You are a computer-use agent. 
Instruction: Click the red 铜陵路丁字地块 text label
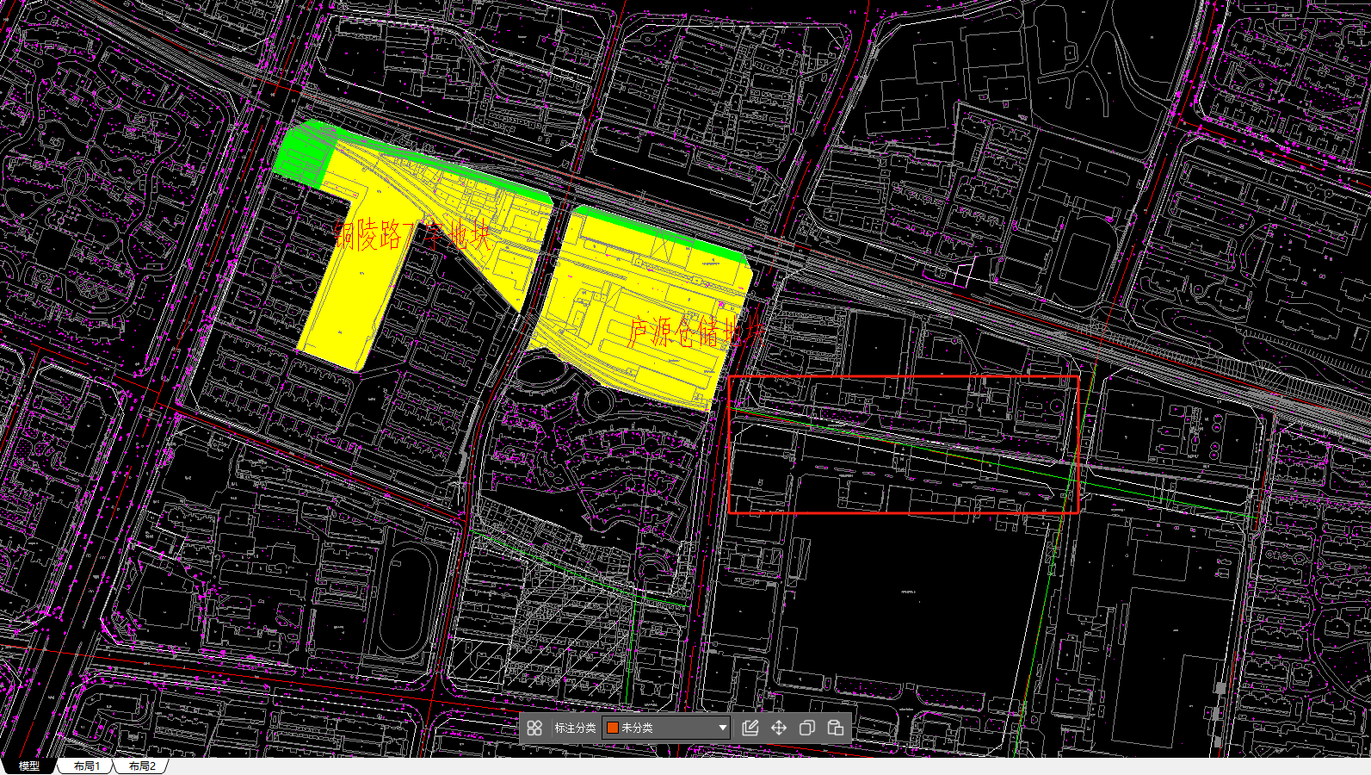click(x=413, y=234)
